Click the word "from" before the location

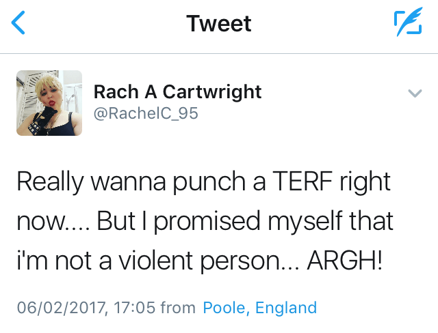coord(177,308)
